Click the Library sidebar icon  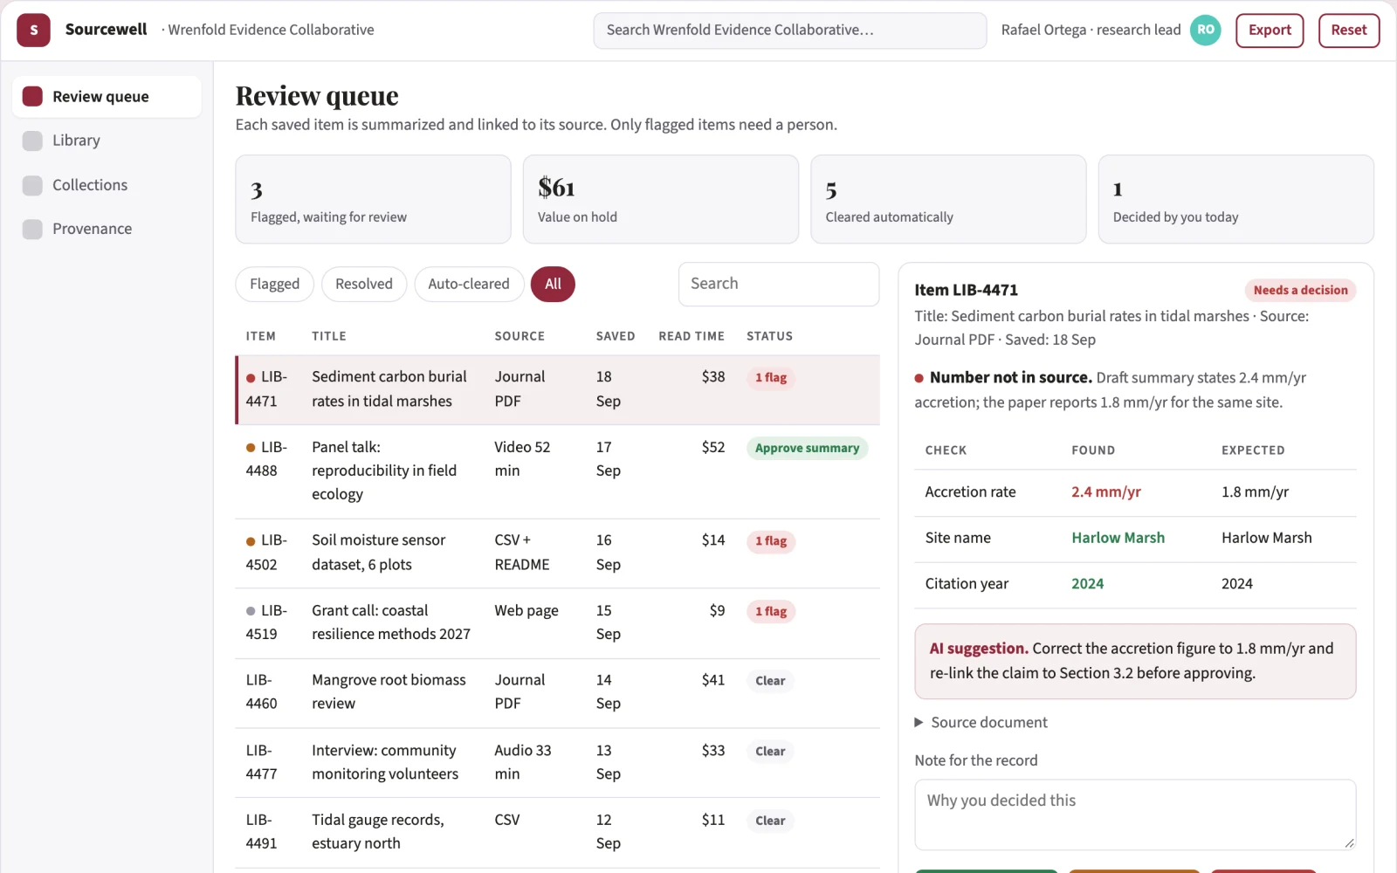pos(32,141)
